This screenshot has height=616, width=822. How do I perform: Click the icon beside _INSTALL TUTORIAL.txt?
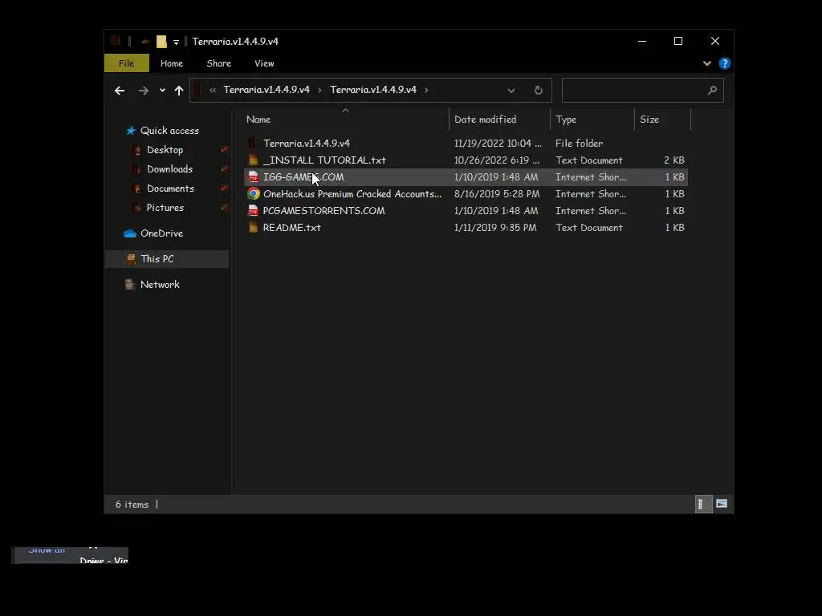253,160
